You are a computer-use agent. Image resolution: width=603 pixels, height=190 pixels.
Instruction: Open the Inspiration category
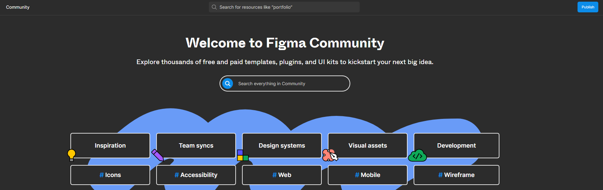[x=110, y=146]
